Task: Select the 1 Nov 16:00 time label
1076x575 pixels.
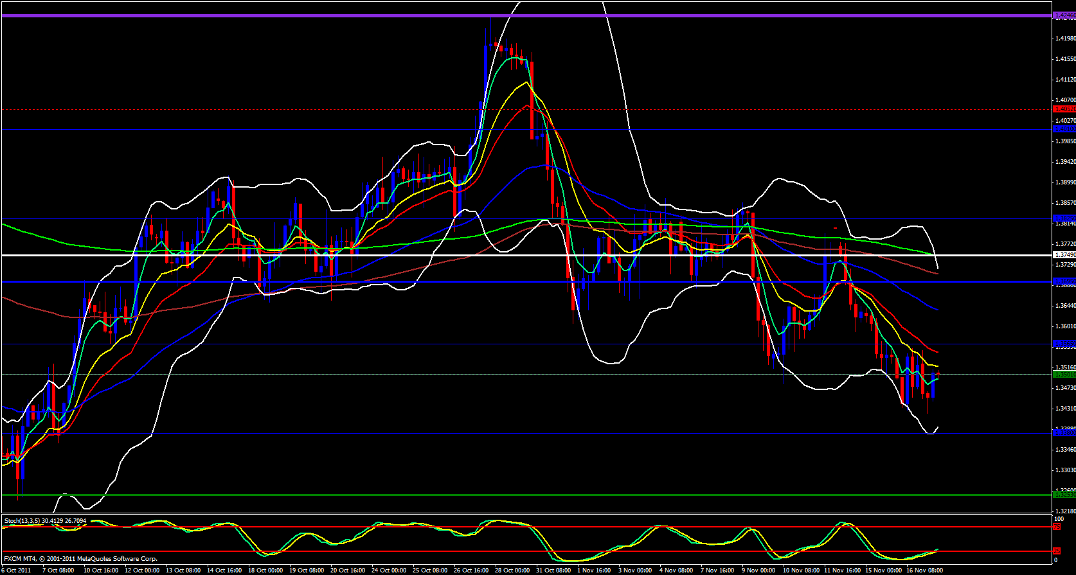Action: [x=594, y=571]
